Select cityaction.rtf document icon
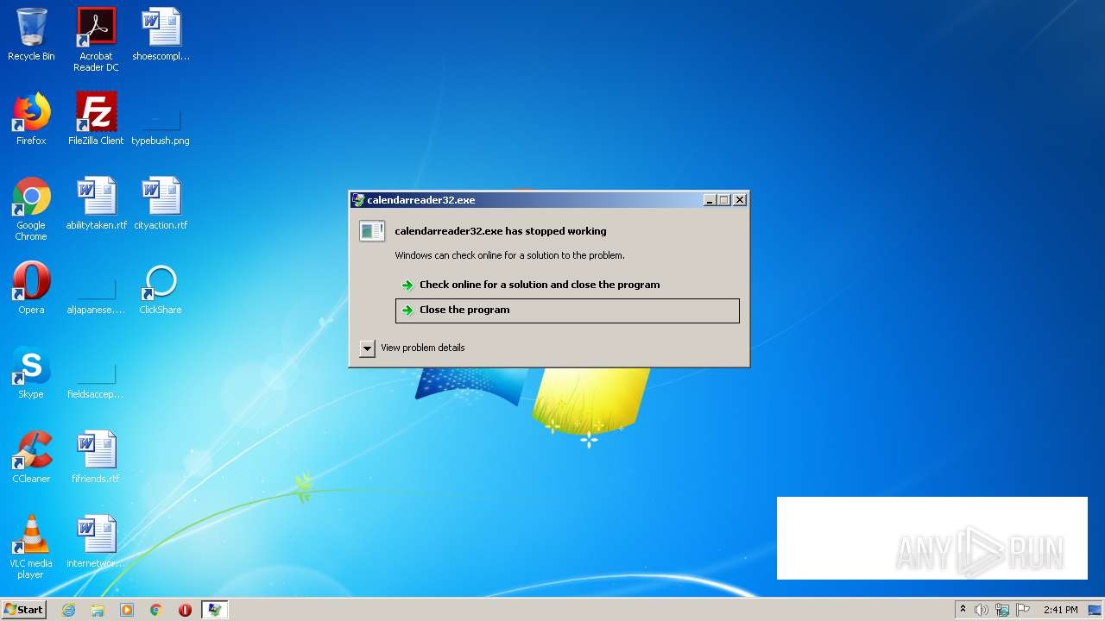1105x621 pixels. [x=161, y=204]
